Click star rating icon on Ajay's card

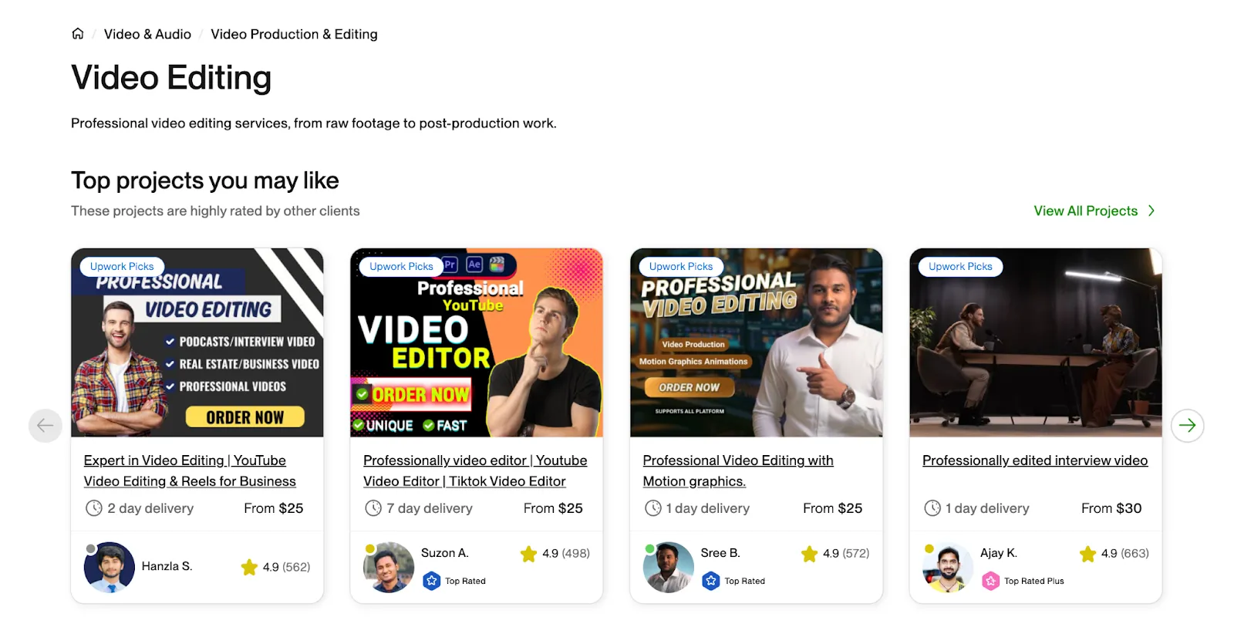1087,554
